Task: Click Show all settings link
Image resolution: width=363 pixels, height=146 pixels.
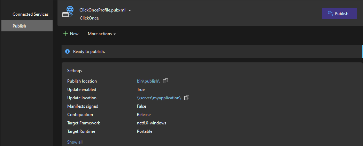Action: 75,142
